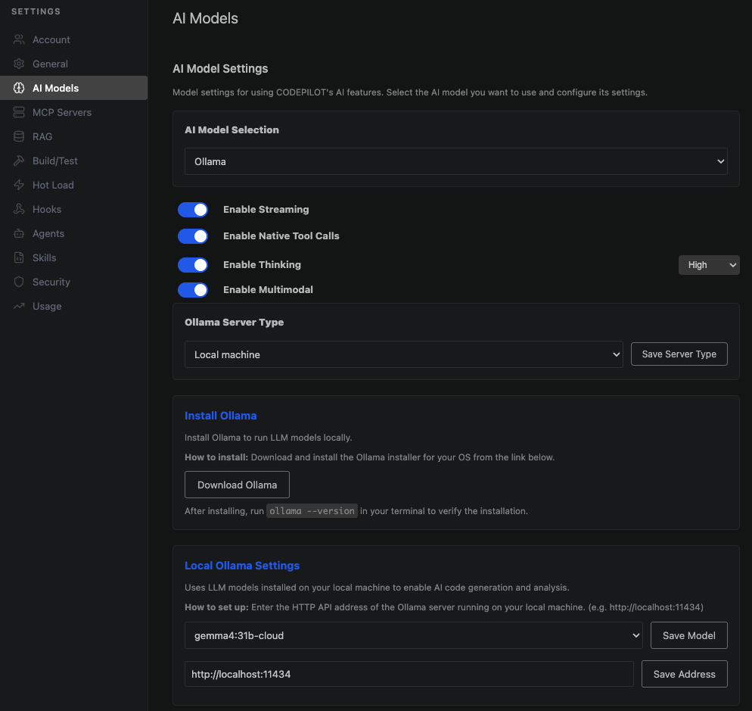Open the gemma4:31b-cloud model dropdown
The height and width of the screenshot is (711, 752).
(413, 635)
